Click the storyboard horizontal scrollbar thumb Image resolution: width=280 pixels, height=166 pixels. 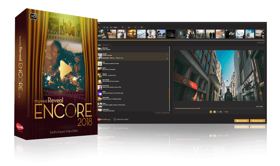(140, 40)
